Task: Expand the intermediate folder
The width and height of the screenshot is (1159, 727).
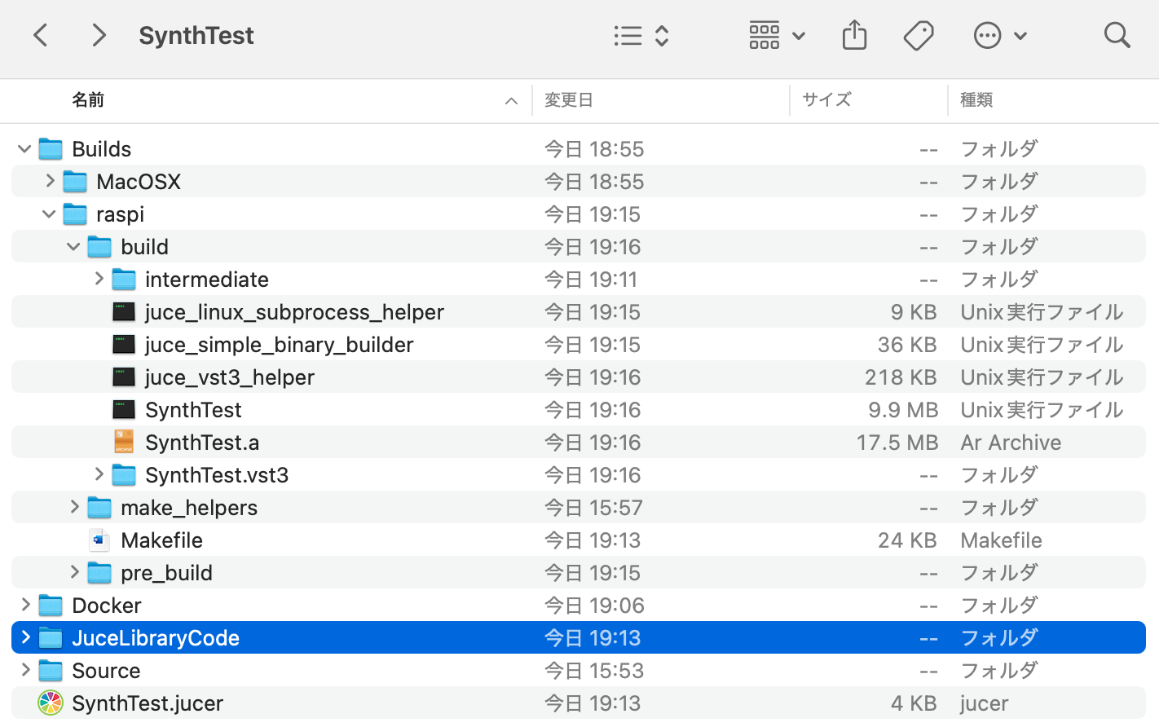Action: point(99,279)
